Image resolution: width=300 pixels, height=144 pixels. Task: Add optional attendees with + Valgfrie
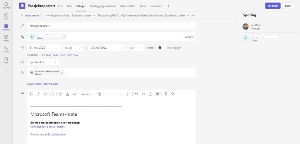(x=188, y=37)
